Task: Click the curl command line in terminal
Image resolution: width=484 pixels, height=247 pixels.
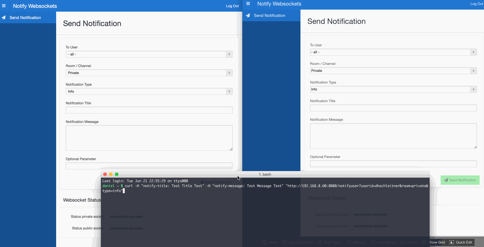Action: click(x=265, y=188)
